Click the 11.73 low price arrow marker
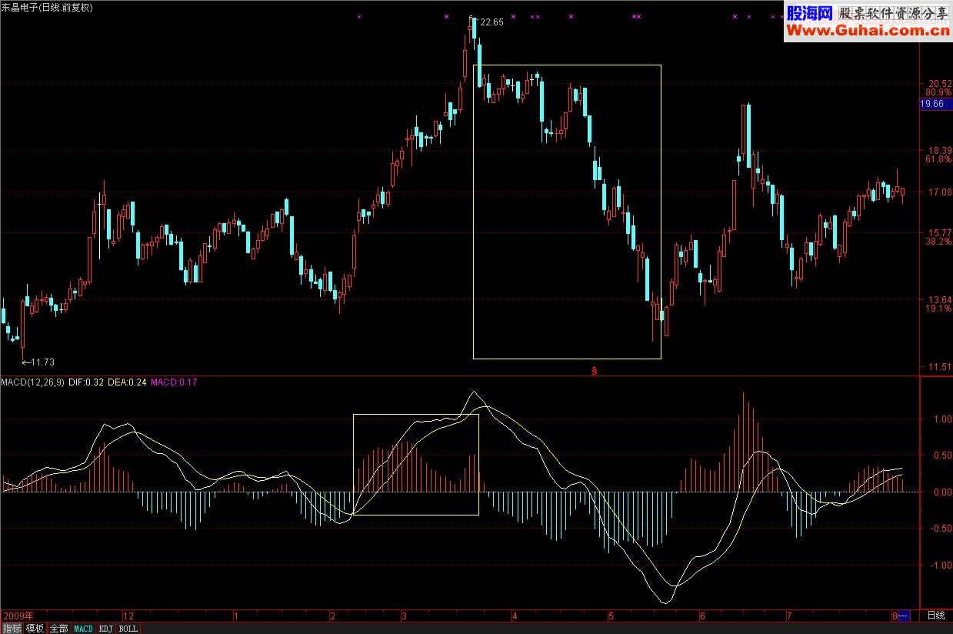This screenshot has height=634, width=953. point(38,362)
